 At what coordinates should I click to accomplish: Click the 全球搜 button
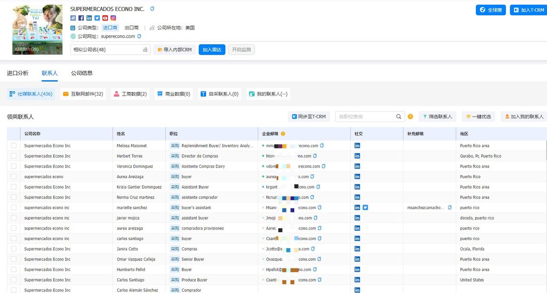[x=491, y=10]
